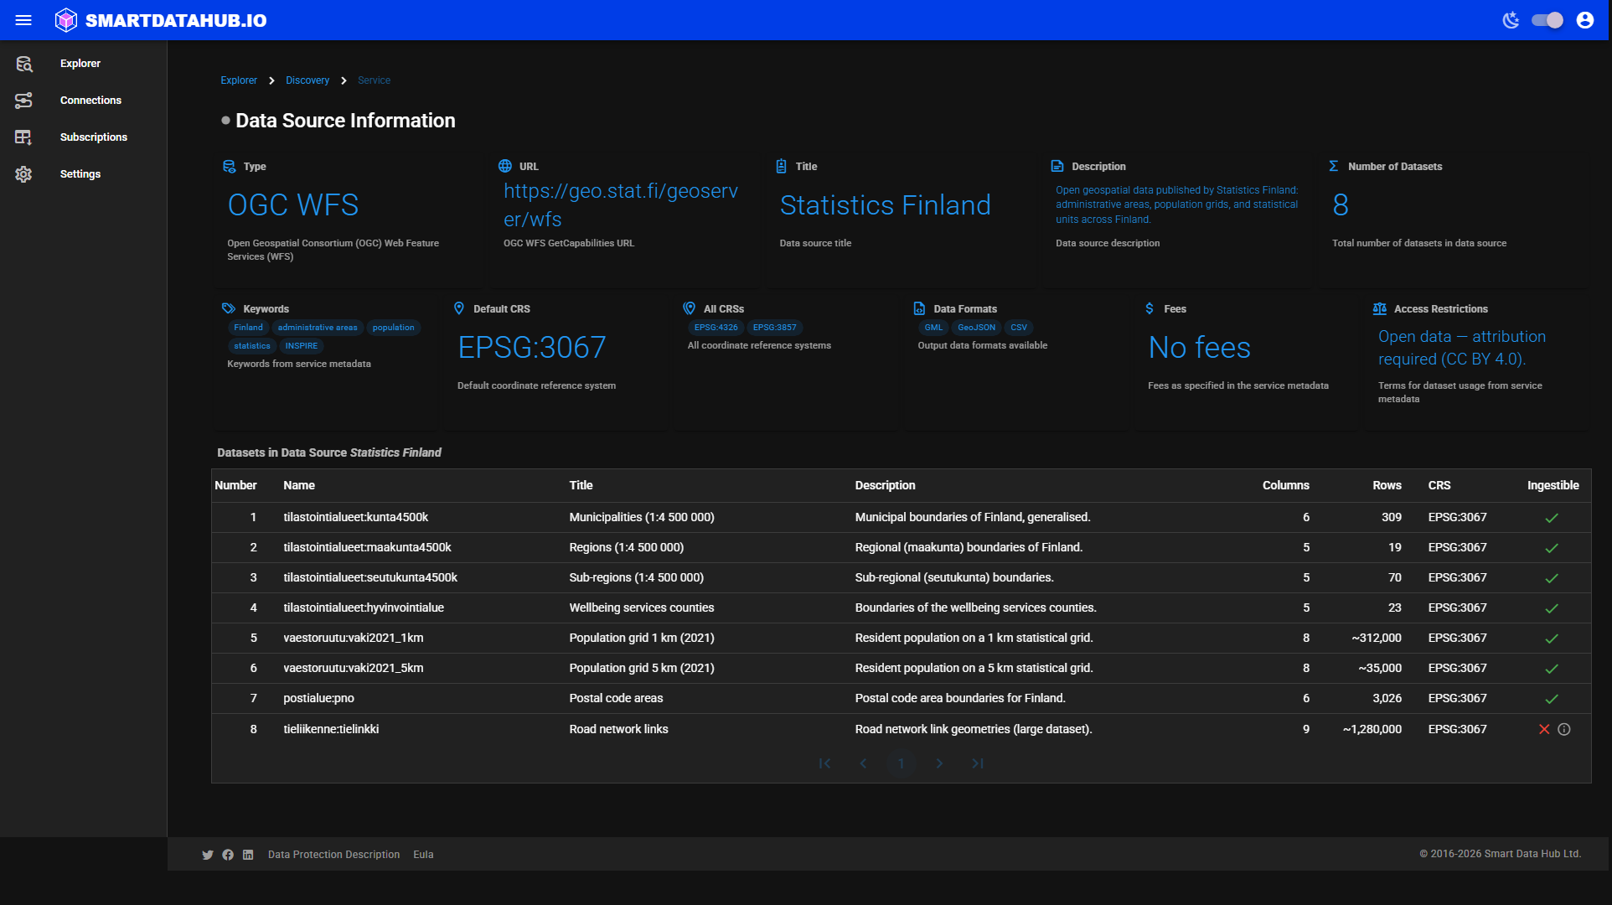
Task: Click the SmartDataHub cube logo
Action: pos(66,20)
